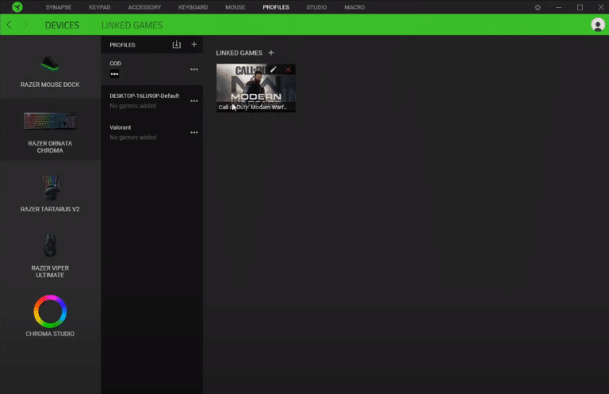Switch to the Keyboard tab
The width and height of the screenshot is (609, 394).
193,7
